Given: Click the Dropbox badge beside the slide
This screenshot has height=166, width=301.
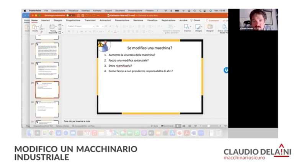Looking at the screenshot, I should (x=226, y=70).
